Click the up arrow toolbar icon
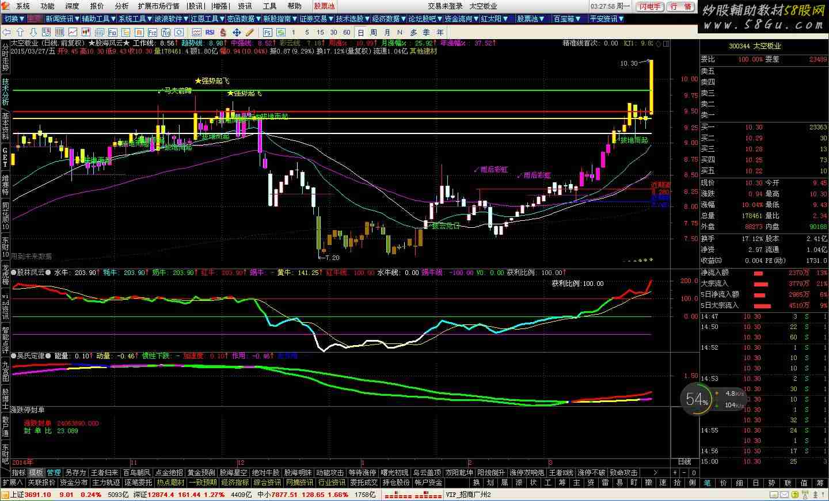The height and width of the screenshot is (501, 829). pos(20,32)
